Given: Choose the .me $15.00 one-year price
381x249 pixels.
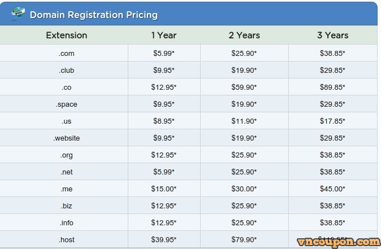Looking at the screenshot, I should 164,189.
